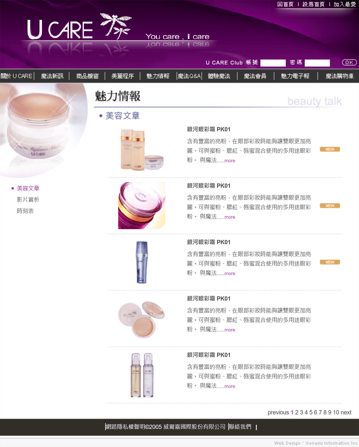Image resolution: width=359 pixels, height=447 pixels.
Task: Open 網路隱私權聲明 privacy statement in footer
Action: coord(125,427)
